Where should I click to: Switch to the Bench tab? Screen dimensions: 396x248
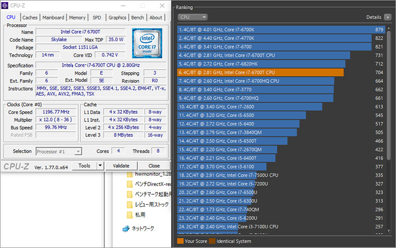(137, 17)
